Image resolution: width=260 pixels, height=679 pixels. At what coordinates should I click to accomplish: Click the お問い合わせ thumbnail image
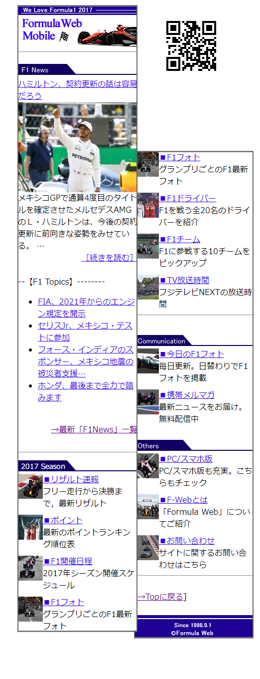(x=148, y=548)
